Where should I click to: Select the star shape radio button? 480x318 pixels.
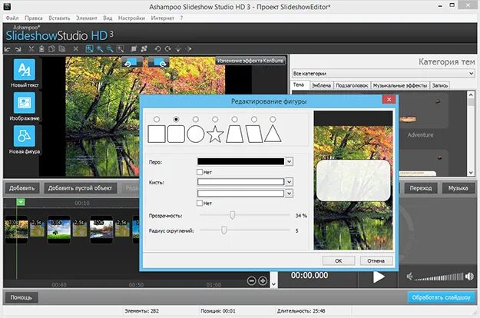215,119
